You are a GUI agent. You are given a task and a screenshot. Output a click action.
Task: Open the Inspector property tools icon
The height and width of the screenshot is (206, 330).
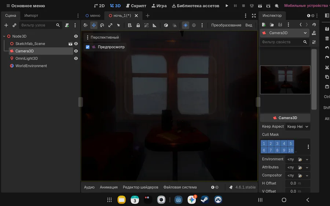coord(314,42)
